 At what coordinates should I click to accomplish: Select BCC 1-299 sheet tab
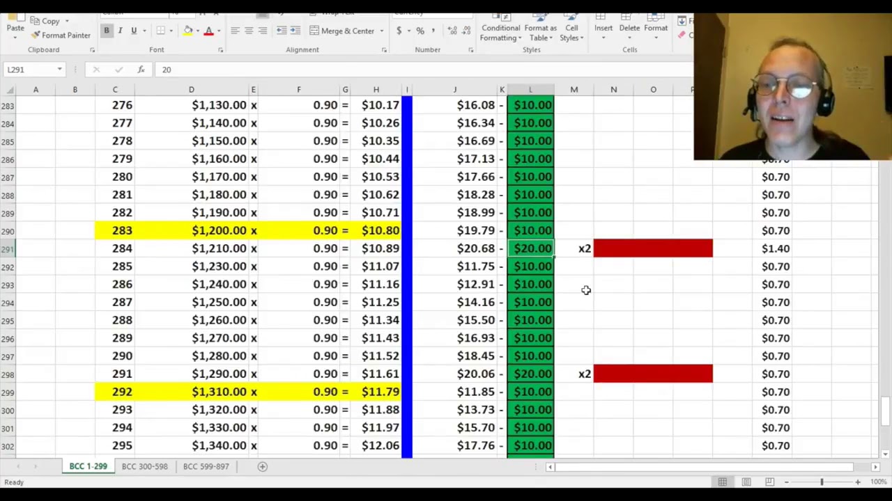point(88,466)
